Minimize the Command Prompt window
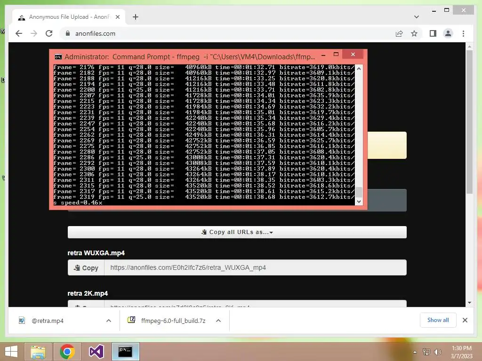 click(323, 55)
